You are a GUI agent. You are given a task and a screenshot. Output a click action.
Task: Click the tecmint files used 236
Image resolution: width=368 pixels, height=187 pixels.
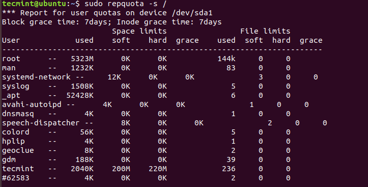(229, 169)
